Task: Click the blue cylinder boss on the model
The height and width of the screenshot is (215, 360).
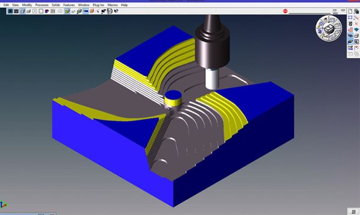Action: coord(173,98)
